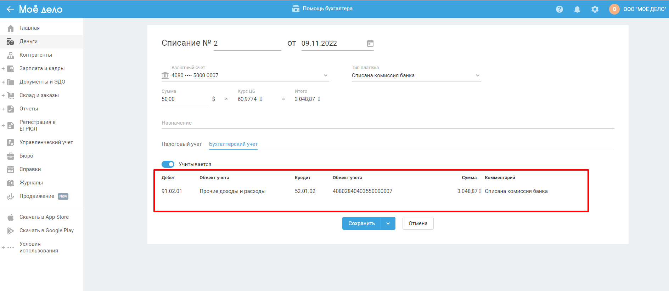Click the Помощь бухгалтера header icon
This screenshot has height=291, width=669.
click(296, 8)
